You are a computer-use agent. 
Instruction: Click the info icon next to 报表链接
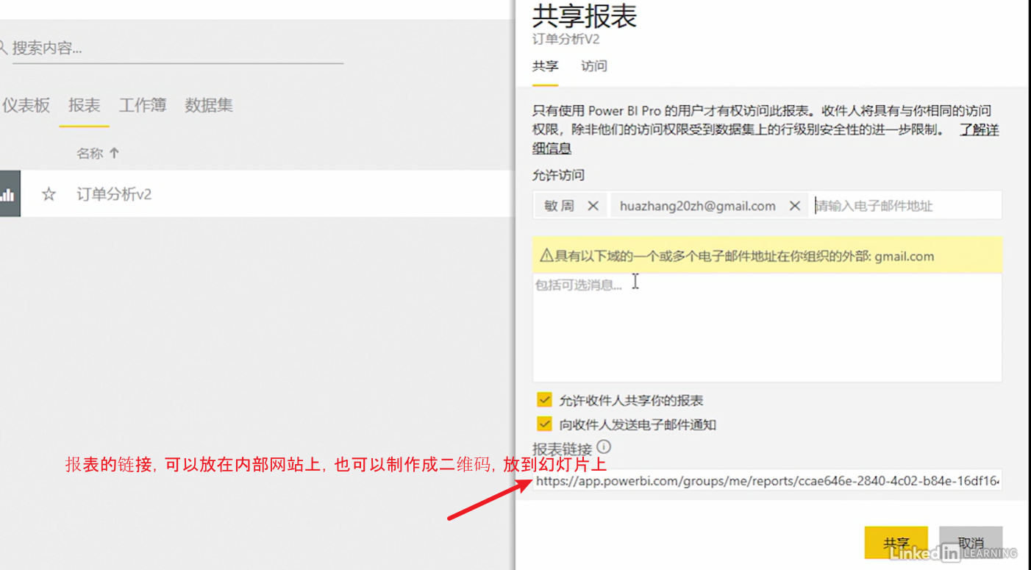click(604, 446)
